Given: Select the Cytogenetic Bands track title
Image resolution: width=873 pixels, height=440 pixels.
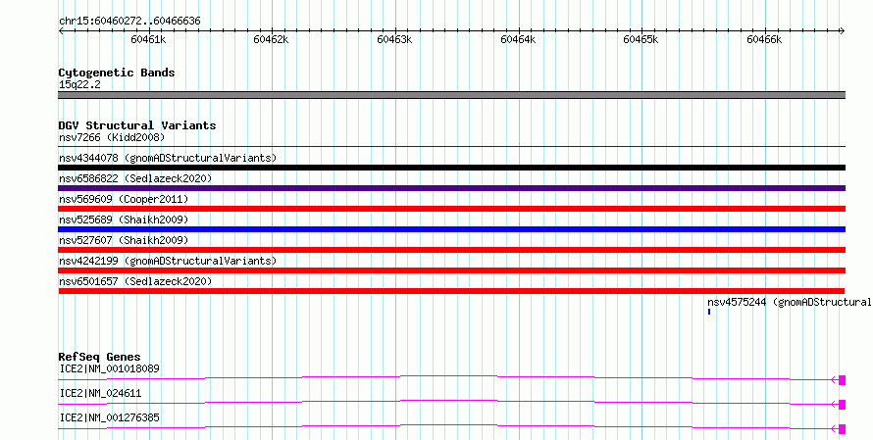Looking at the screenshot, I should click(x=117, y=73).
